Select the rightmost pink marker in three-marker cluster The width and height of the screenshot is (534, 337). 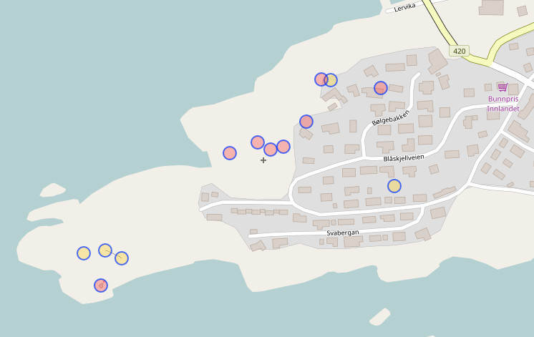283,147
